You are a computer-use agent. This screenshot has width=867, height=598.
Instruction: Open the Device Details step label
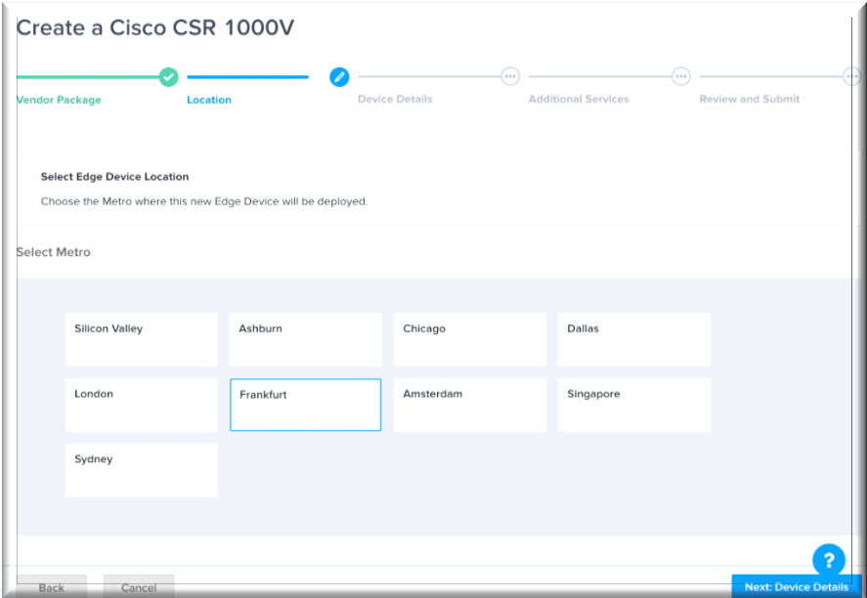[395, 100]
